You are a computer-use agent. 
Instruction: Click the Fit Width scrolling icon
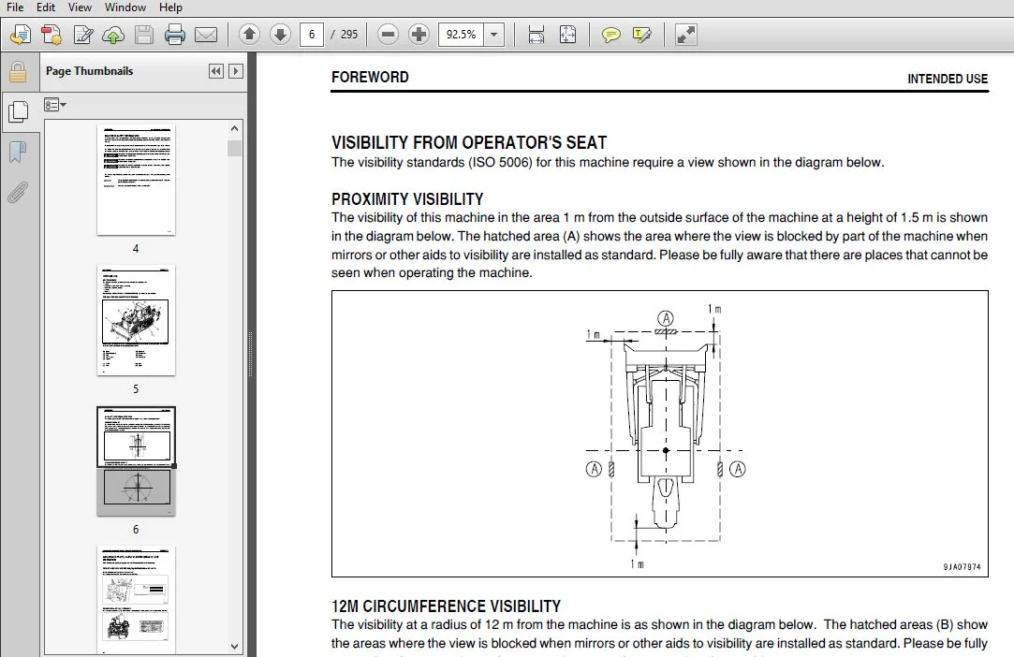pos(536,35)
